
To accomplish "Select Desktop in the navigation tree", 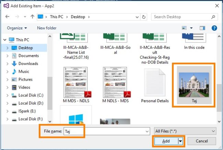I will (x=26, y=48).
